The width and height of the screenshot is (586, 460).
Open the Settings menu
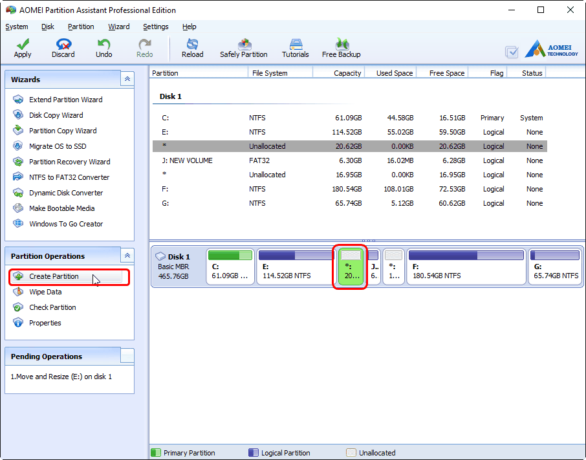tap(155, 27)
